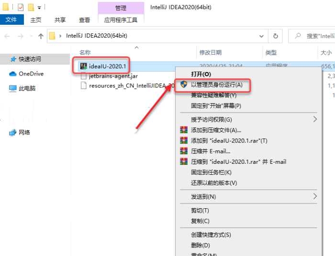Sort by the 名称 column header

coord(85,53)
